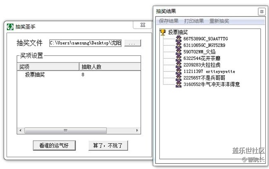Viewport: 269px width, 169px height.
Task: Click the 抽奖文件 path input field
Action: click(x=86, y=43)
